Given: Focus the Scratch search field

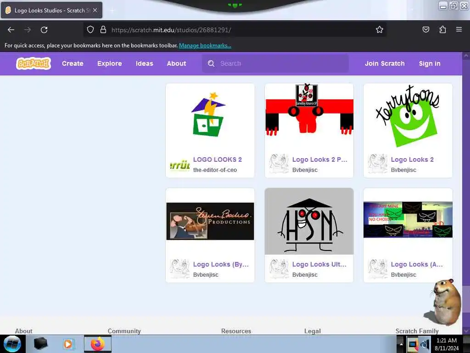Looking at the screenshot, I should [275, 63].
